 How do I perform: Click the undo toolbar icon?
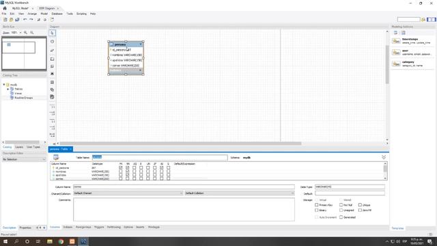tap(25, 20)
